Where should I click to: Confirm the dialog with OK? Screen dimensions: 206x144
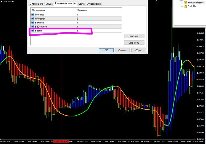[x=106, y=50]
